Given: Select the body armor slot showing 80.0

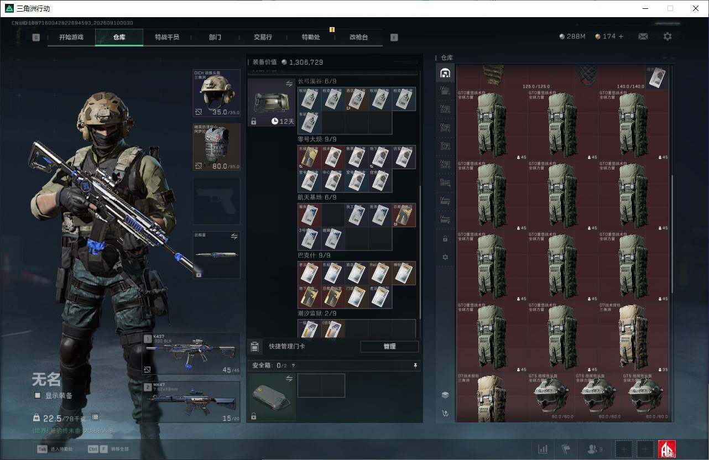Looking at the screenshot, I should [216, 147].
